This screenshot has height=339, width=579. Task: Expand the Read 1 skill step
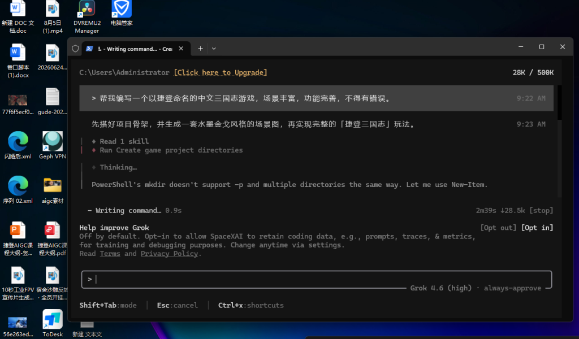124,141
